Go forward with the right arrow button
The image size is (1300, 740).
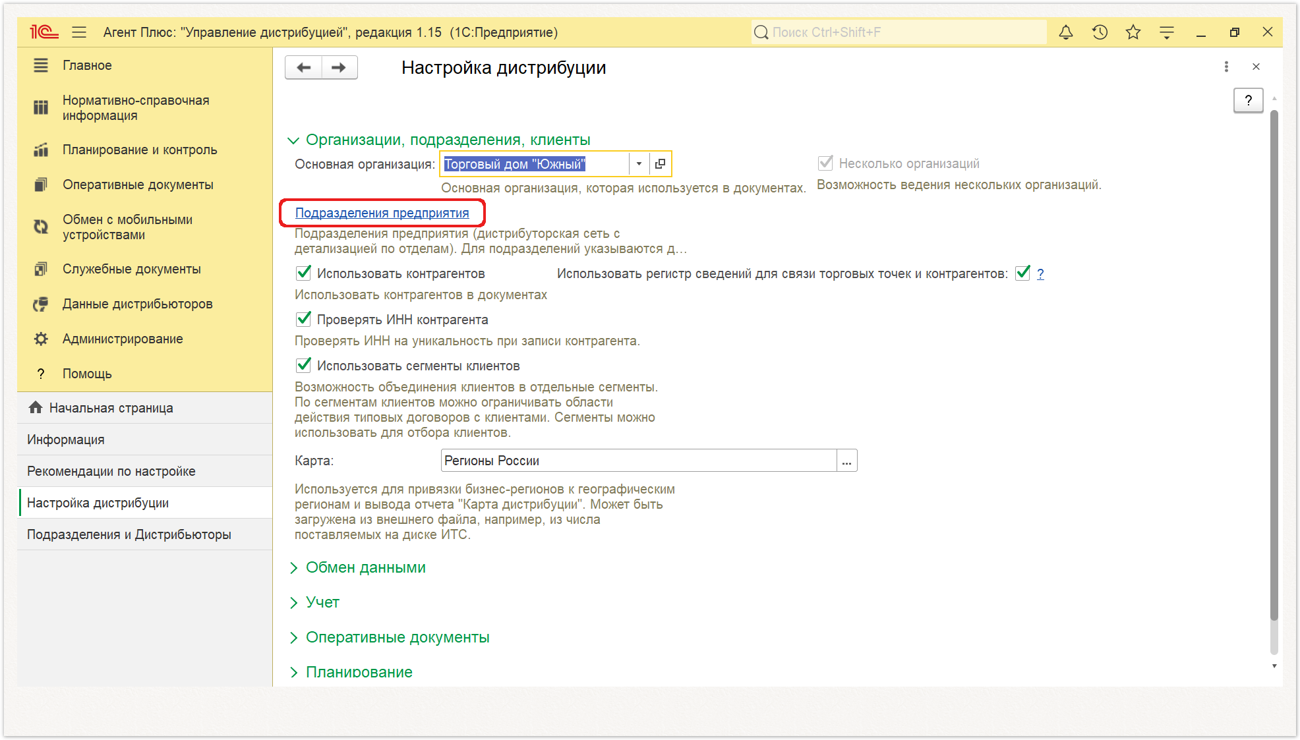(339, 67)
